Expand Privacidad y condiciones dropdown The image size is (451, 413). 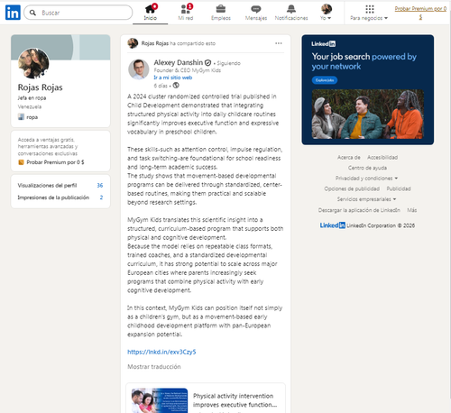coord(366,179)
